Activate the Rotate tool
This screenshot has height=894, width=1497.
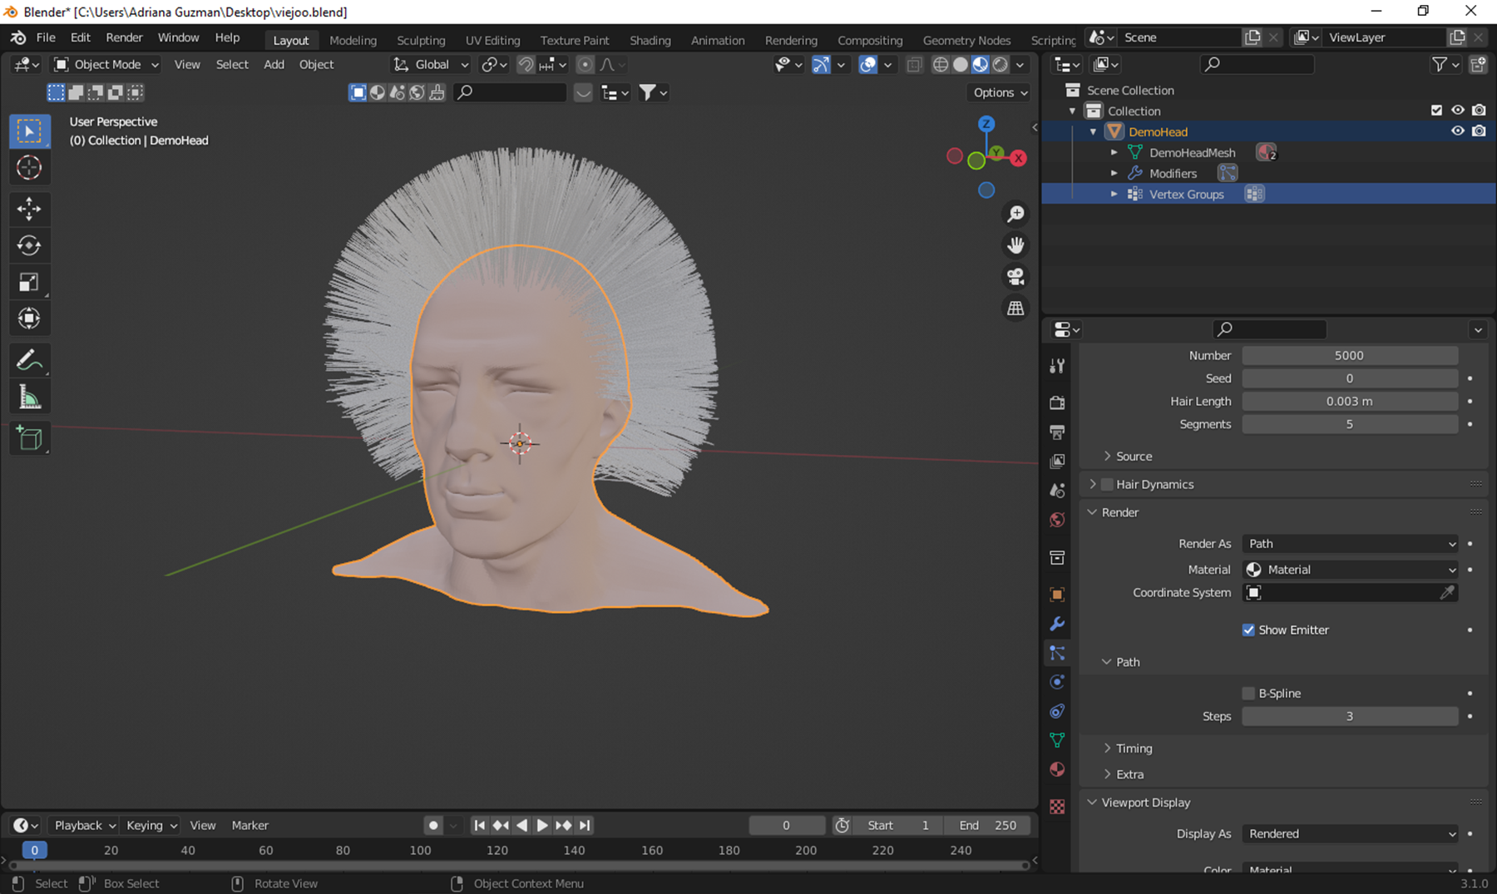click(x=29, y=245)
